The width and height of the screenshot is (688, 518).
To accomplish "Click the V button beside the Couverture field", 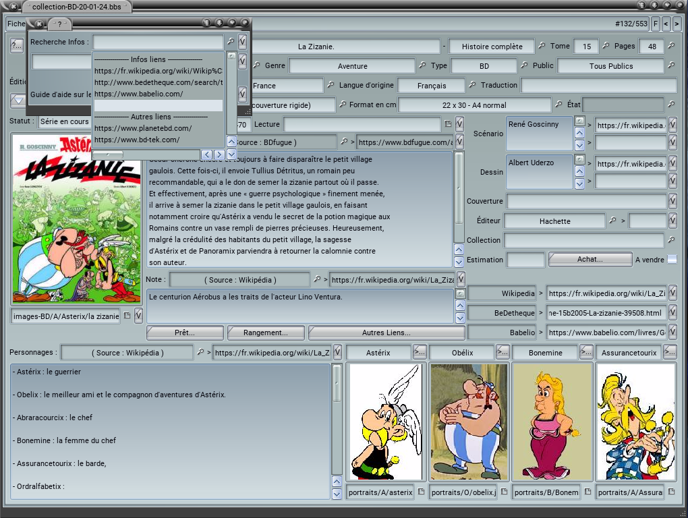I will [x=672, y=201].
